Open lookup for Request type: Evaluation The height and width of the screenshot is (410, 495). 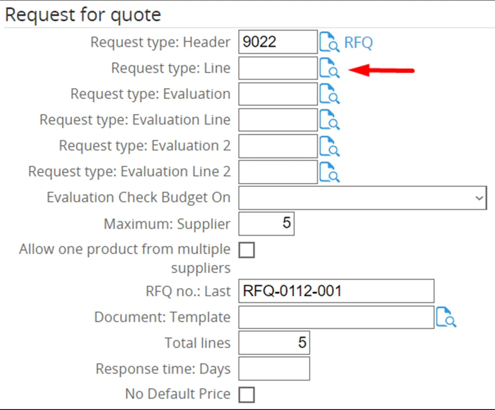pos(329,94)
